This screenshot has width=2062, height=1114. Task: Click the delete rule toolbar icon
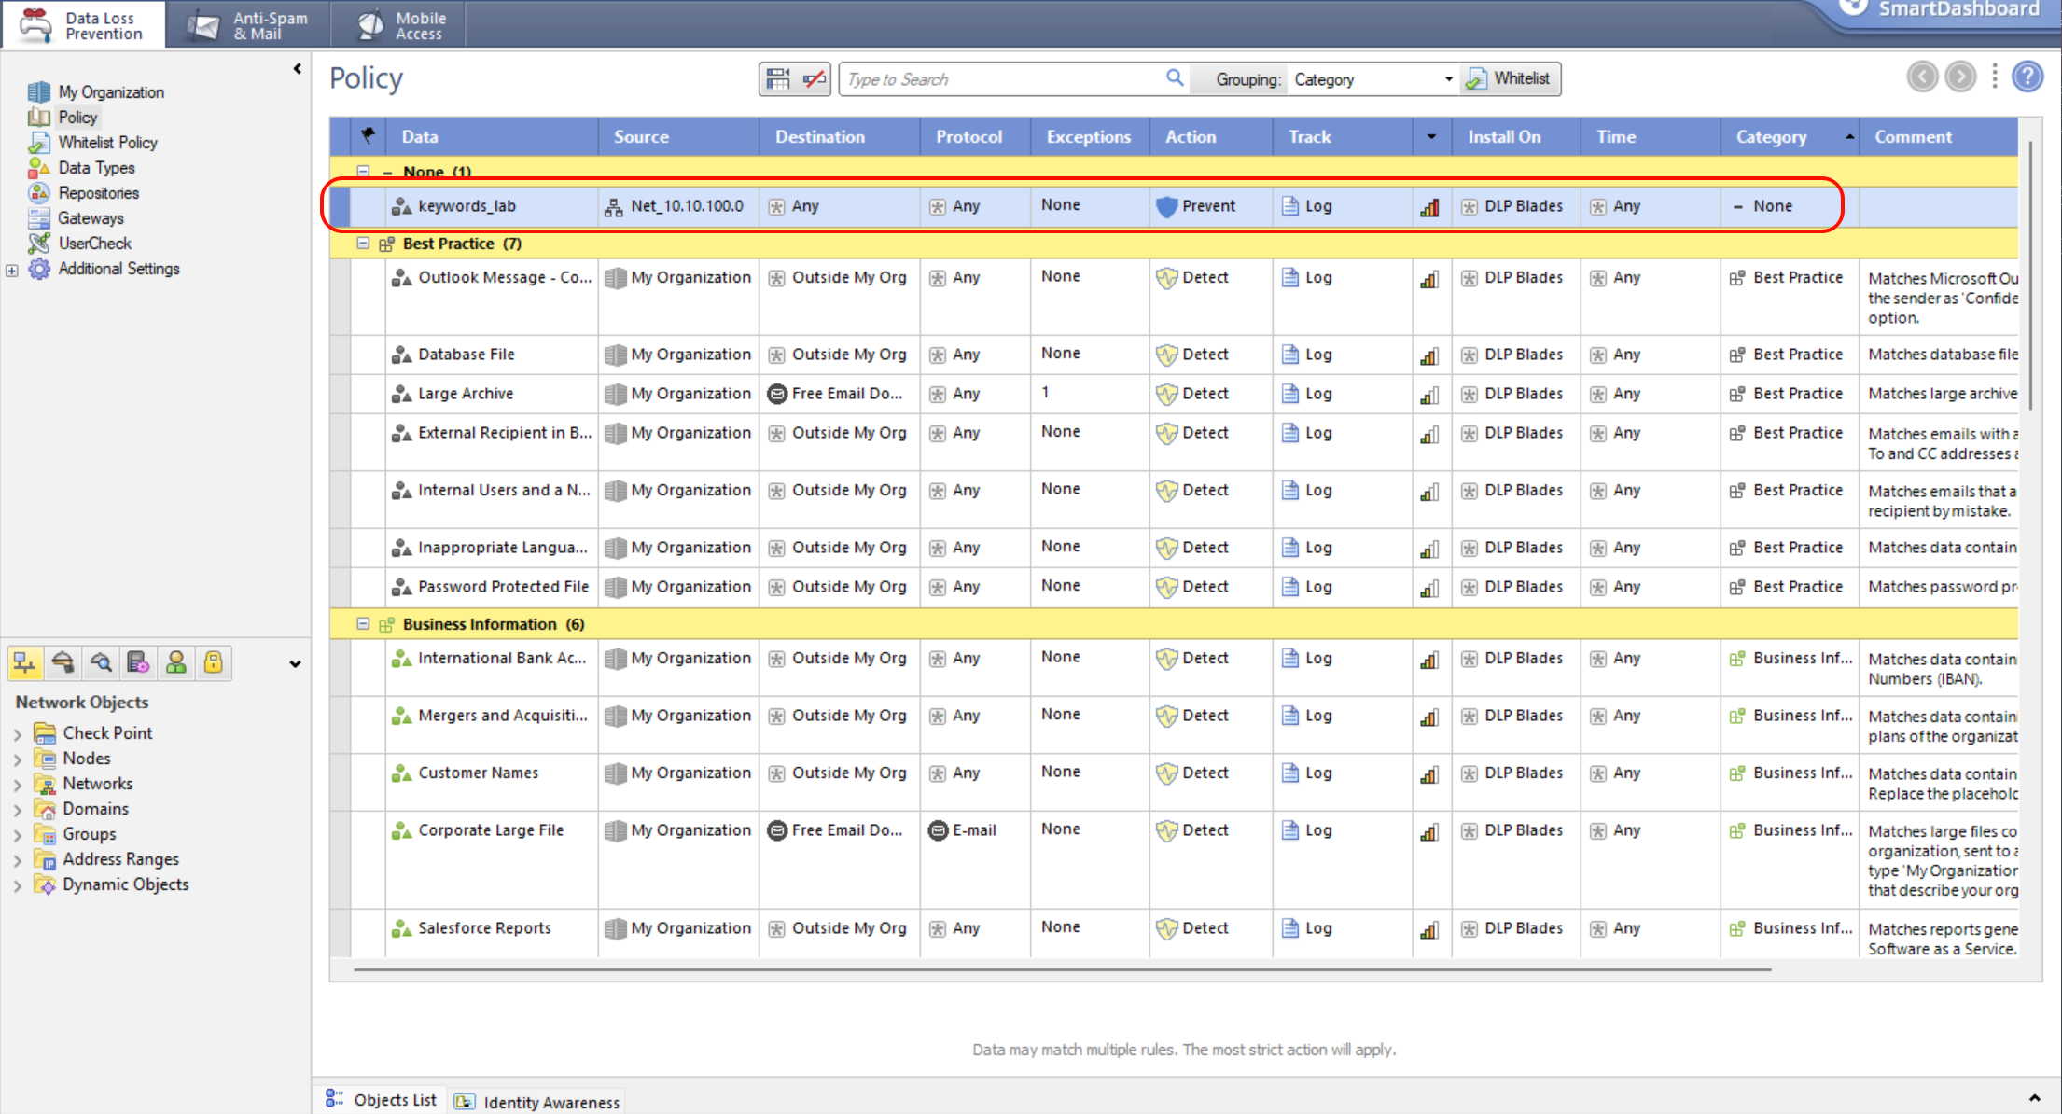[x=814, y=79]
